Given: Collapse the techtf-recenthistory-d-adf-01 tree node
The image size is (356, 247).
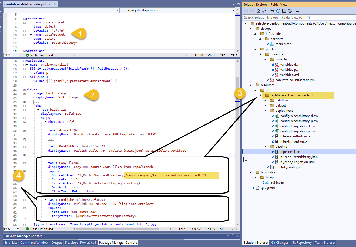Looking at the screenshot, I should coord(260,95).
